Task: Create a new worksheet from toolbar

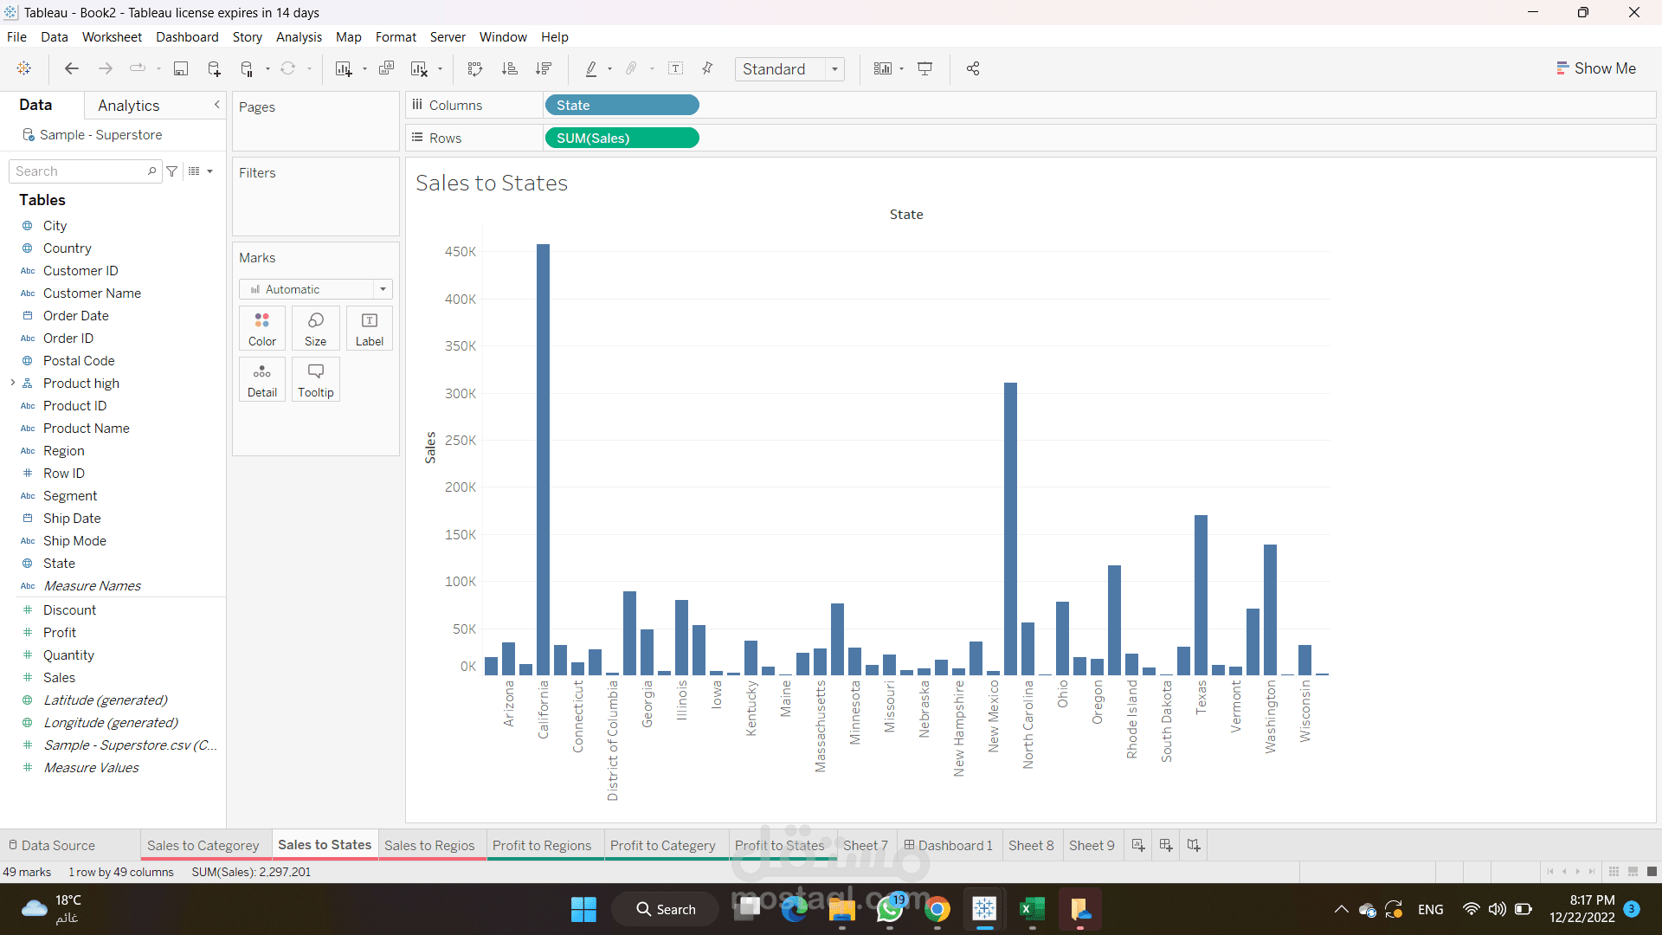Action: pyautogui.click(x=344, y=68)
